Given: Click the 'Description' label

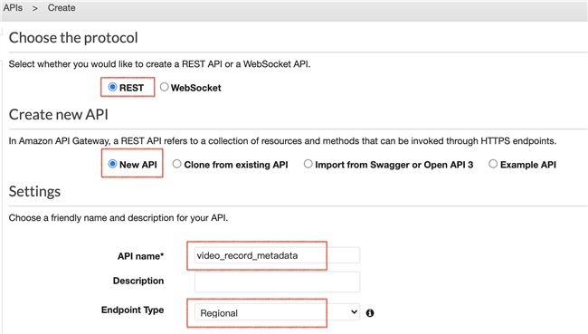Looking at the screenshot, I should click(x=138, y=281).
